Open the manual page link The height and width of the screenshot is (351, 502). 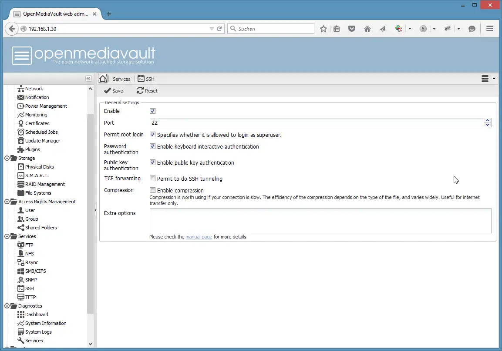point(199,237)
